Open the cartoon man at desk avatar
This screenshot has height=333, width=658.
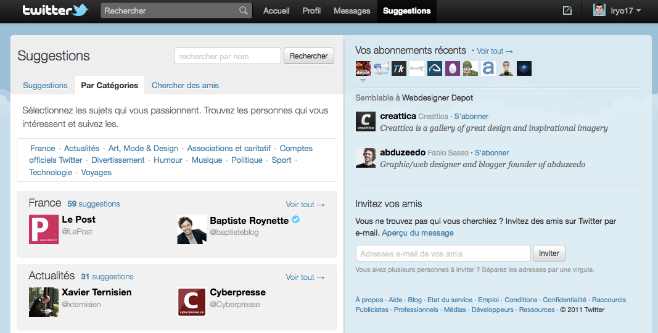(506, 68)
